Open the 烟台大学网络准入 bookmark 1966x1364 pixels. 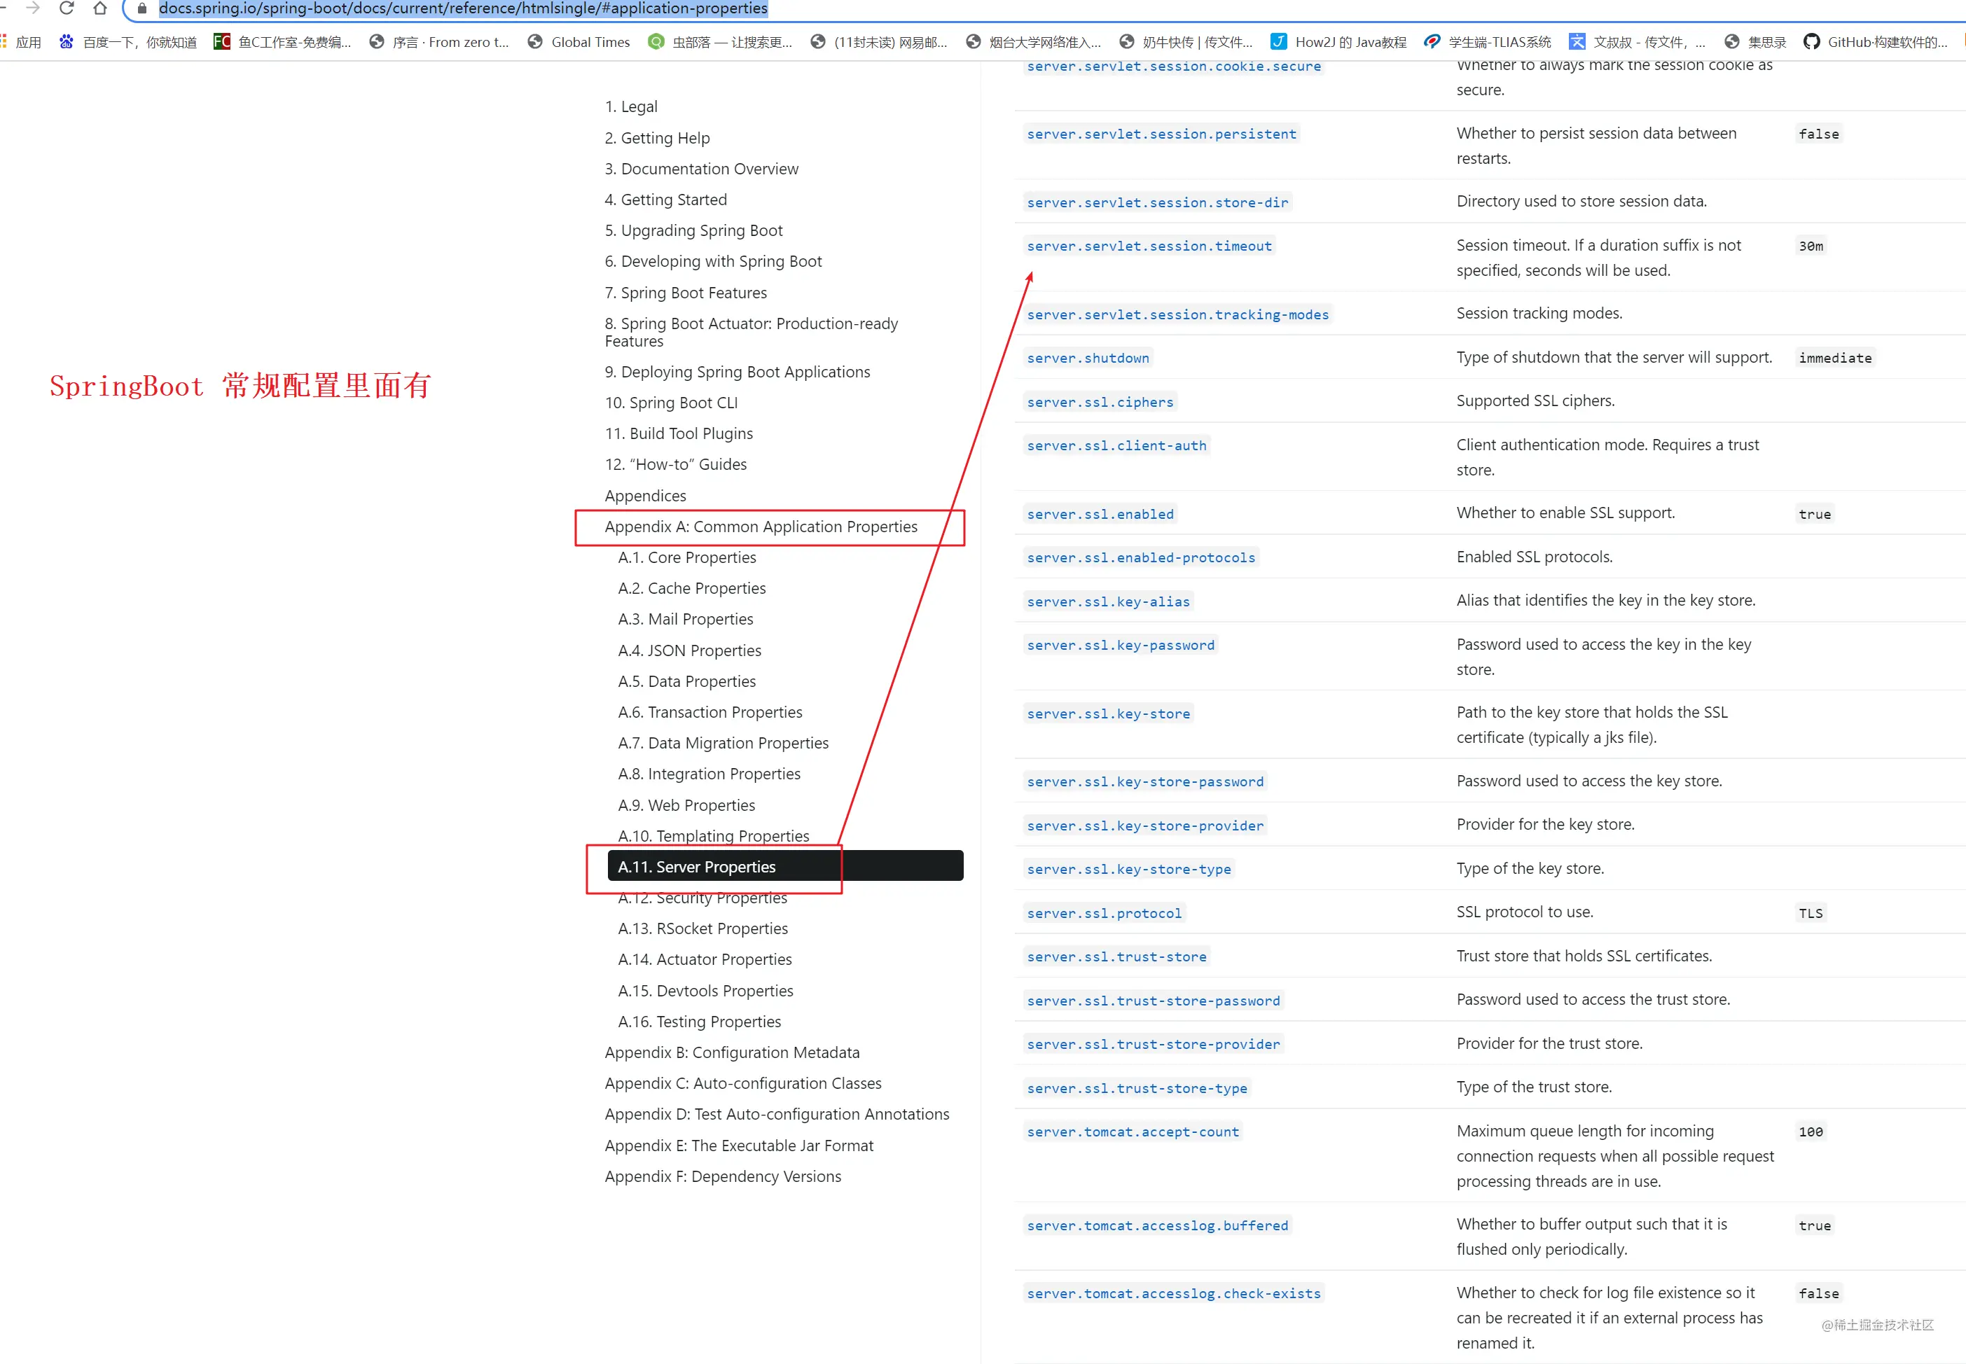pyautogui.click(x=1034, y=42)
